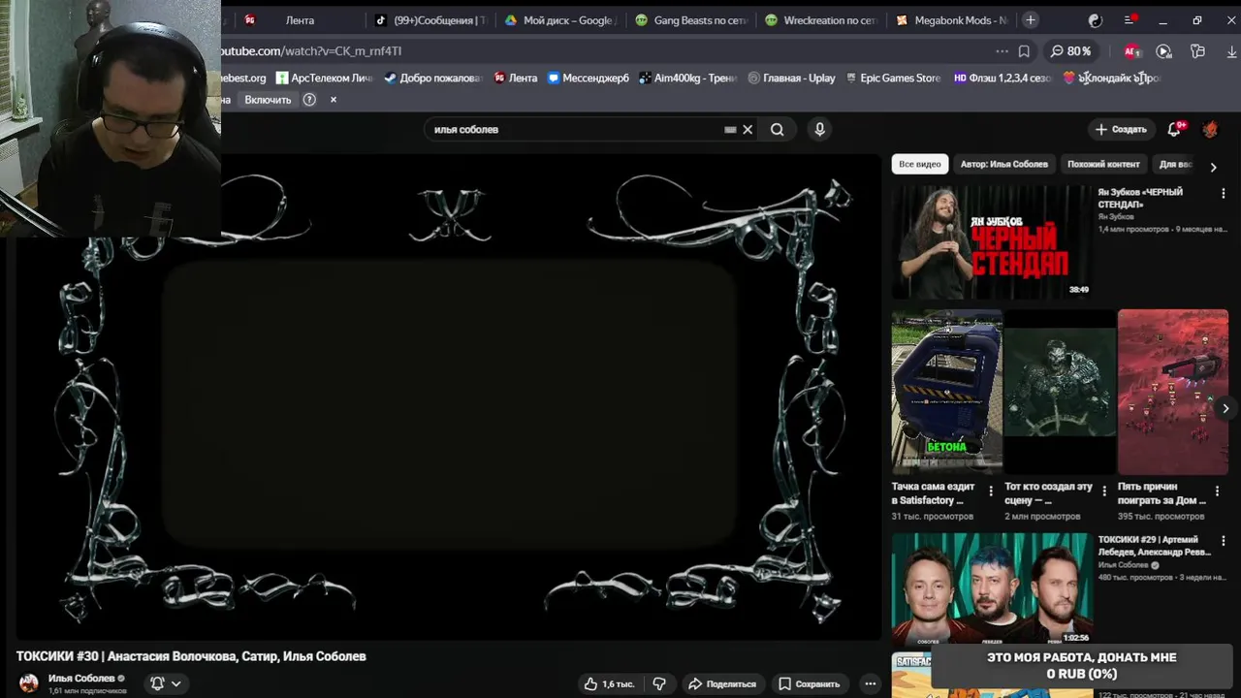Open the Главная - Uplay bookmark
This screenshot has width=1241, height=698.
pos(791,78)
